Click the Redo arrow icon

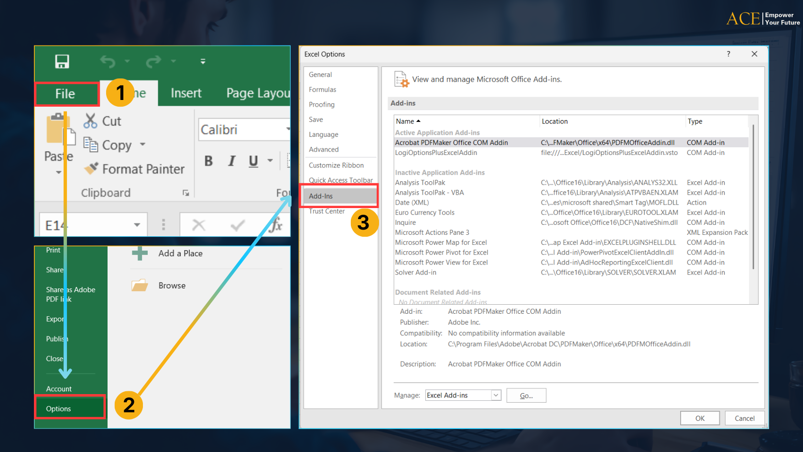pos(153,62)
